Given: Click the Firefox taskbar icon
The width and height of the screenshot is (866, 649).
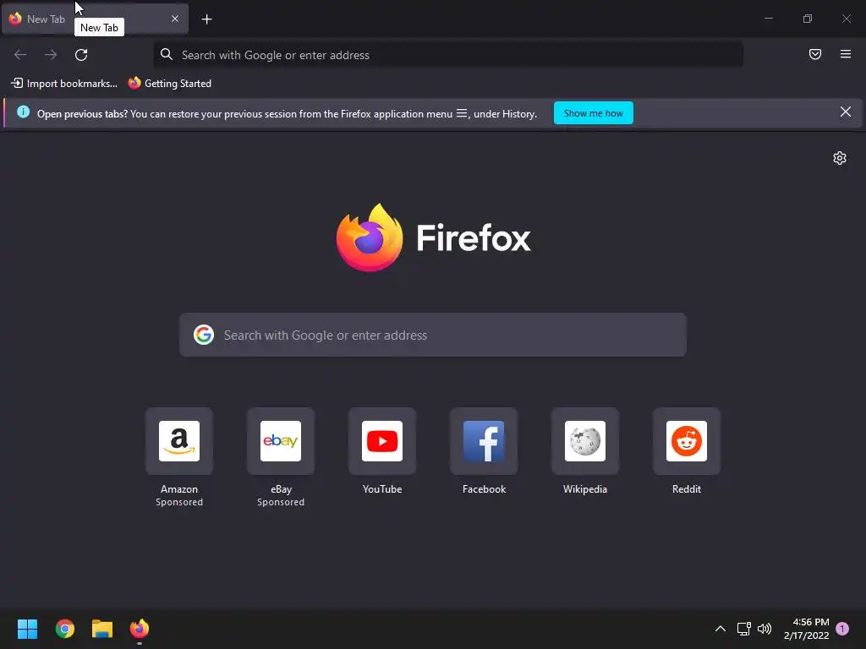Looking at the screenshot, I should 140,629.
